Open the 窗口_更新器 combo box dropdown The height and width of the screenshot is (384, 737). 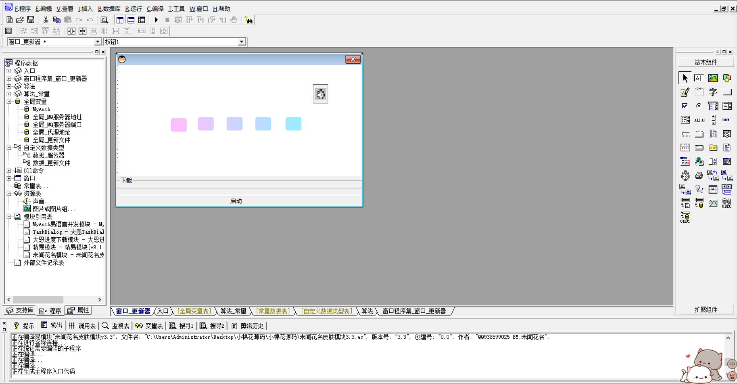(97, 42)
